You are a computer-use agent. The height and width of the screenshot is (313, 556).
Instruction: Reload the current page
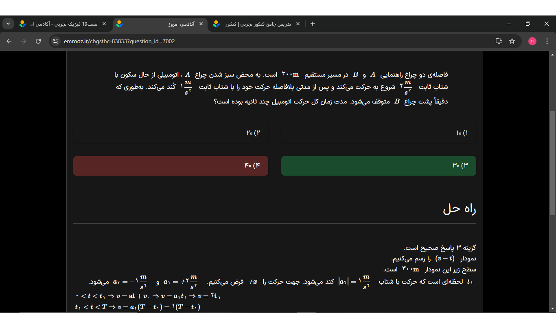coord(38,41)
